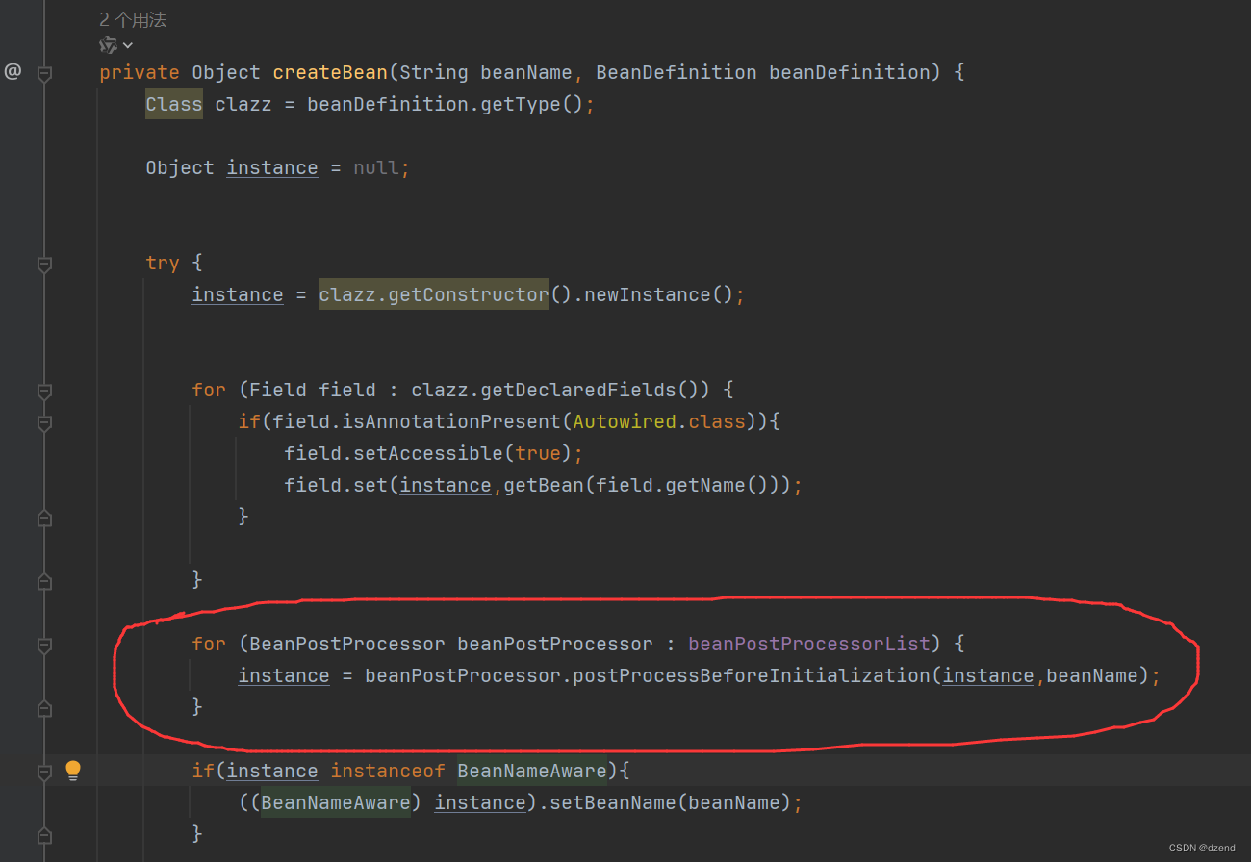Click 'String beanName' parameter in the signature

[486, 72]
